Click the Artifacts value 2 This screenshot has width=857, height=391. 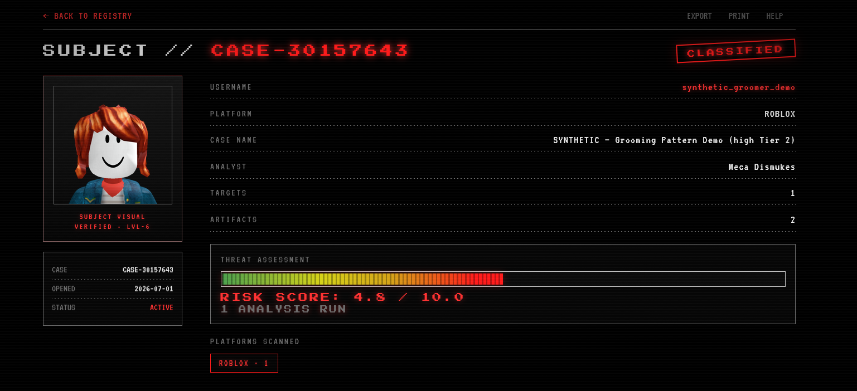[x=793, y=220]
